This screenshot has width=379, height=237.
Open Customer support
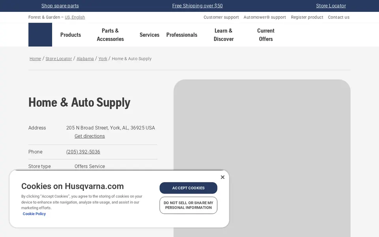(221, 17)
